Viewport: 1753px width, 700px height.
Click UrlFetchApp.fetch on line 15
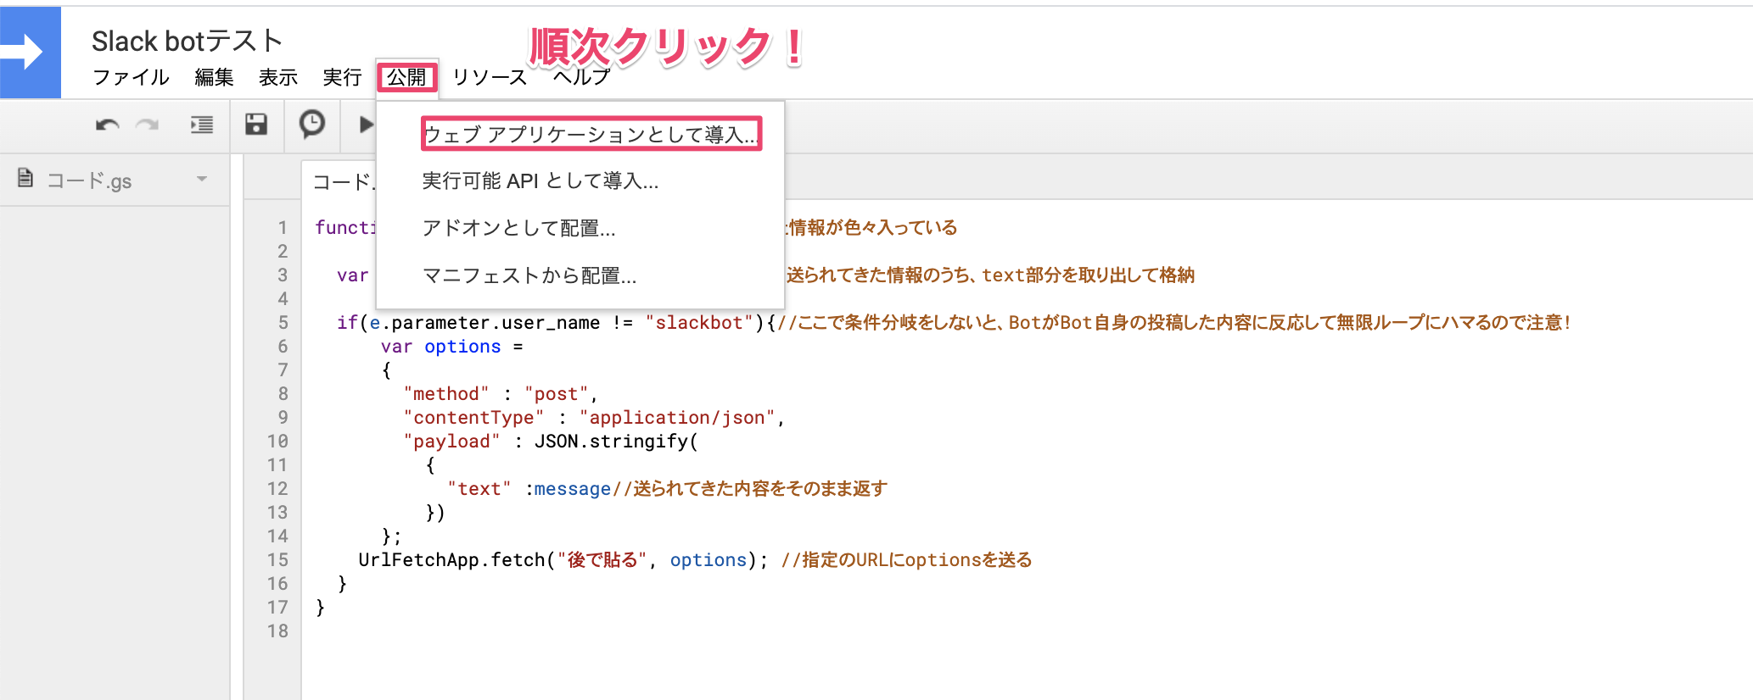(x=451, y=560)
